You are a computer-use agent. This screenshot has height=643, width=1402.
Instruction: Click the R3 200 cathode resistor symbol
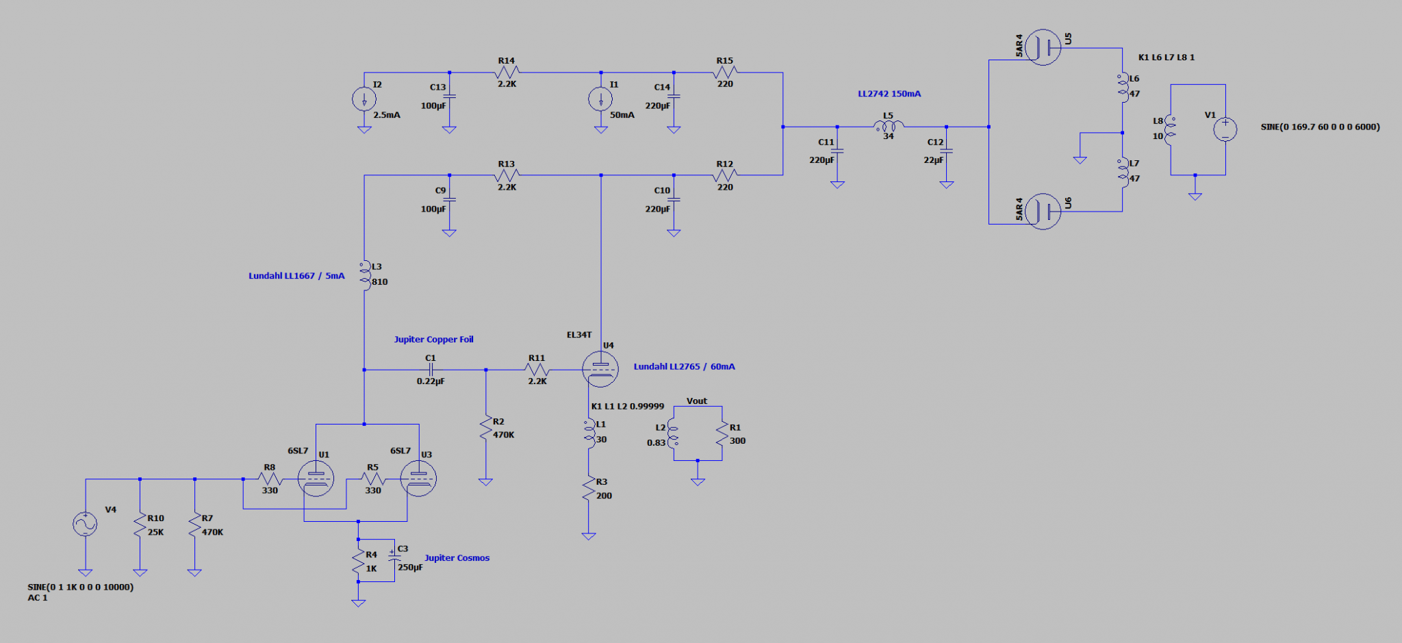tap(589, 489)
